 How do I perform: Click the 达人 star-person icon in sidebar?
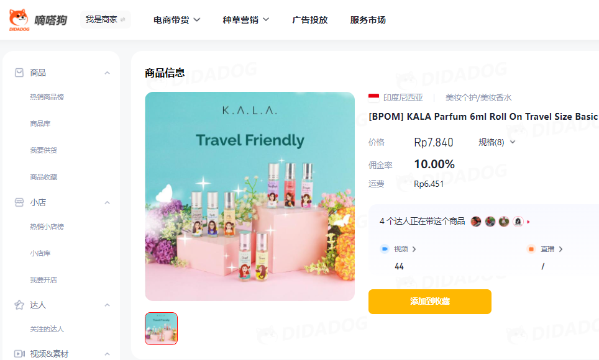coord(19,305)
